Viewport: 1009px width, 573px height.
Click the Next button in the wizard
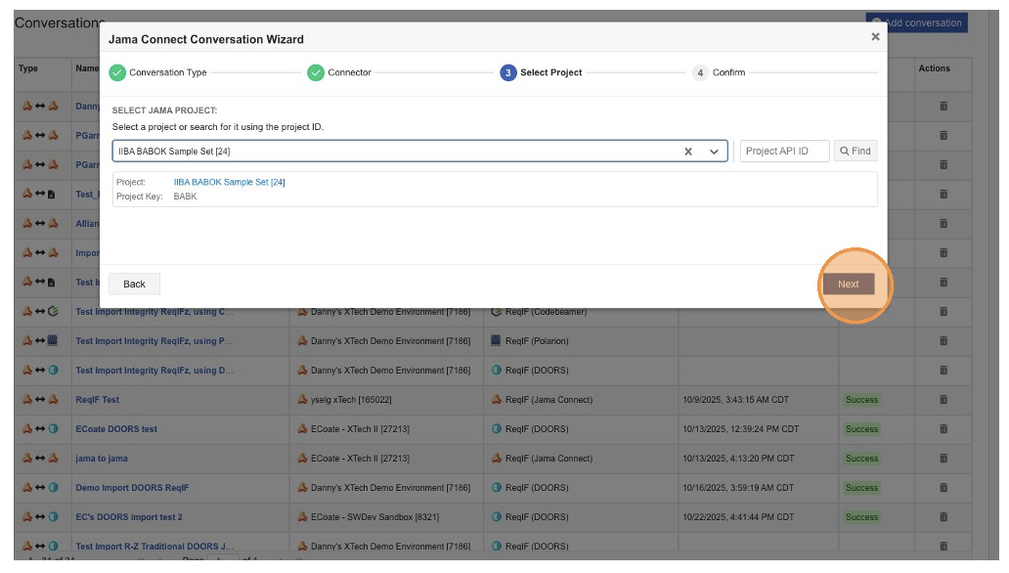[848, 284]
